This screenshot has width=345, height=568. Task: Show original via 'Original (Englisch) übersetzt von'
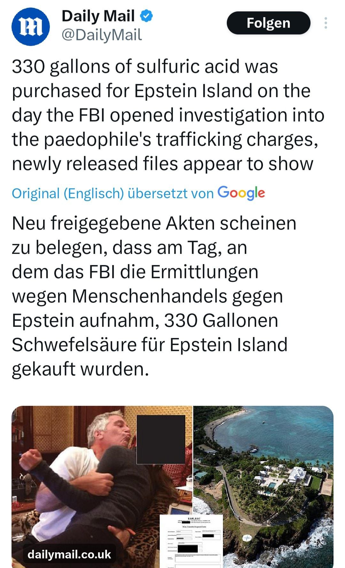112,193
